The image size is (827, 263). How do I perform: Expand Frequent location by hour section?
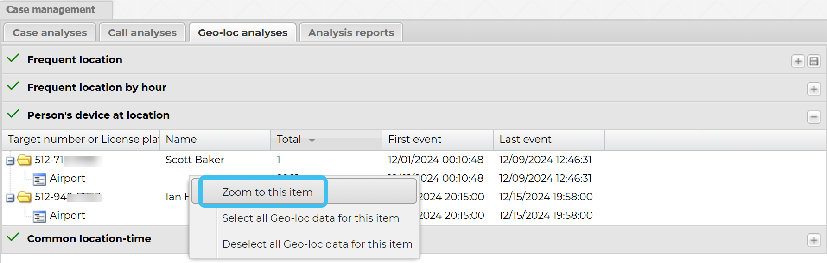pos(814,89)
